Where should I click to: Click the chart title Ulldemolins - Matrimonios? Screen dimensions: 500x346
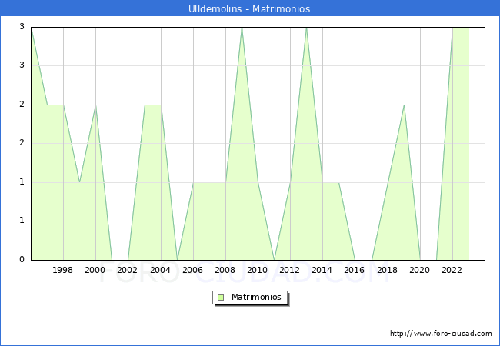tap(249, 9)
